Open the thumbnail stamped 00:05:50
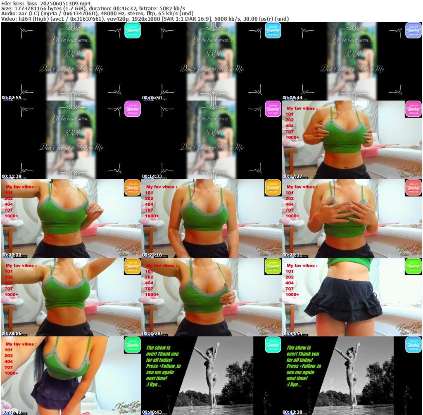 tap(211, 61)
